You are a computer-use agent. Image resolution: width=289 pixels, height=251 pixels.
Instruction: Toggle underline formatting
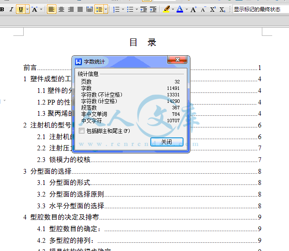[21, 9]
